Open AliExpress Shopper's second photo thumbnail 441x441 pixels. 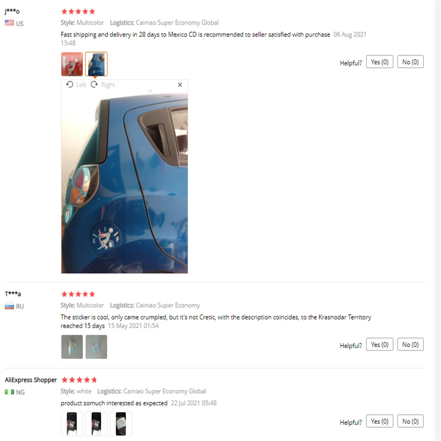(96, 424)
